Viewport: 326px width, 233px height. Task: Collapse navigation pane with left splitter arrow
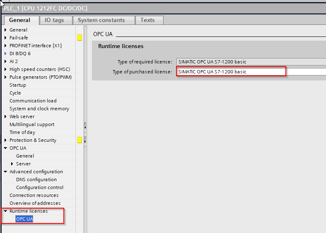click(x=85, y=127)
